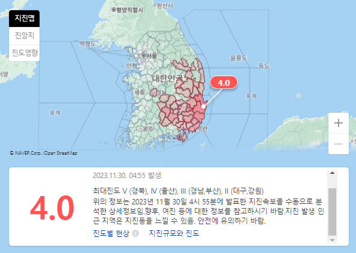The image size is (356, 253).
Task: Click the 최대진도 V (경북) intensity line
Action: 178,191
